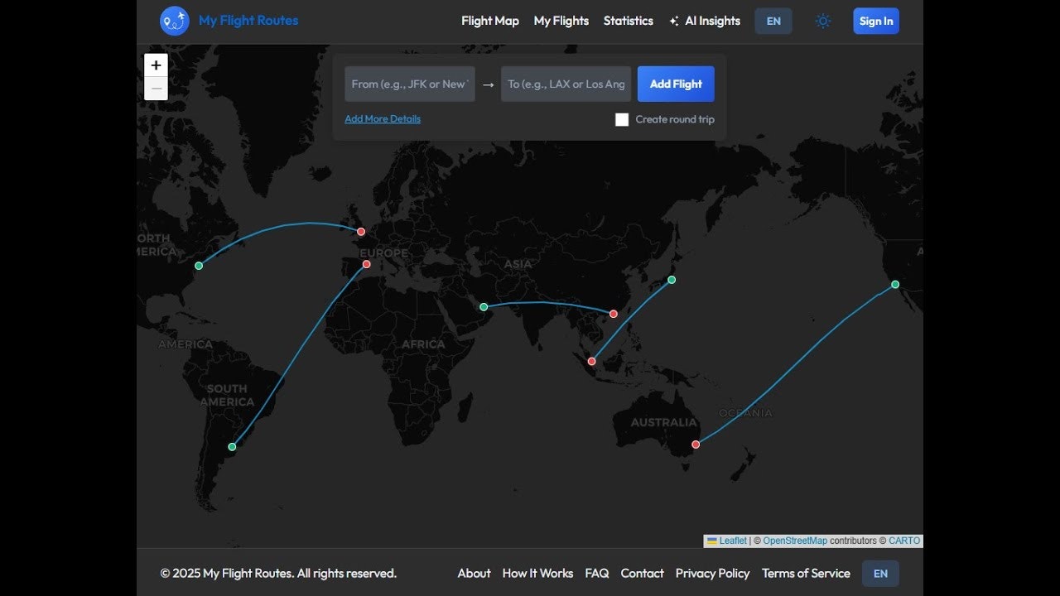Zoom in on the map
The height and width of the screenshot is (596, 1060).
point(156,65)
